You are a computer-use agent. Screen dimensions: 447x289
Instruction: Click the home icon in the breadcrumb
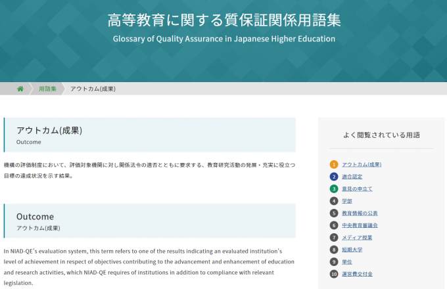pyautogui.click(x=20, y=89)
